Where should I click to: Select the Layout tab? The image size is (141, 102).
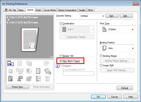[30, 10]
